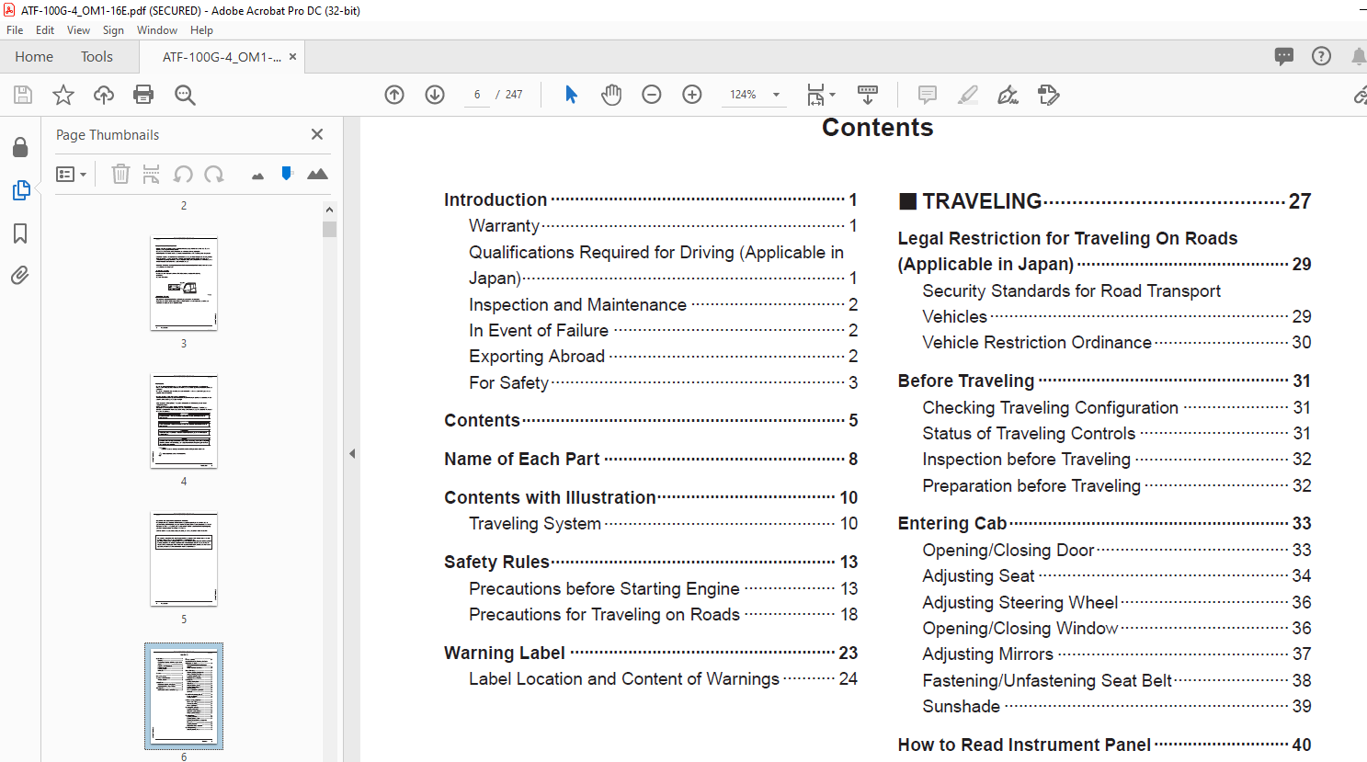Zoom in with the plus icon
The height and width of the screenshot is (762, 1367).
692,95
